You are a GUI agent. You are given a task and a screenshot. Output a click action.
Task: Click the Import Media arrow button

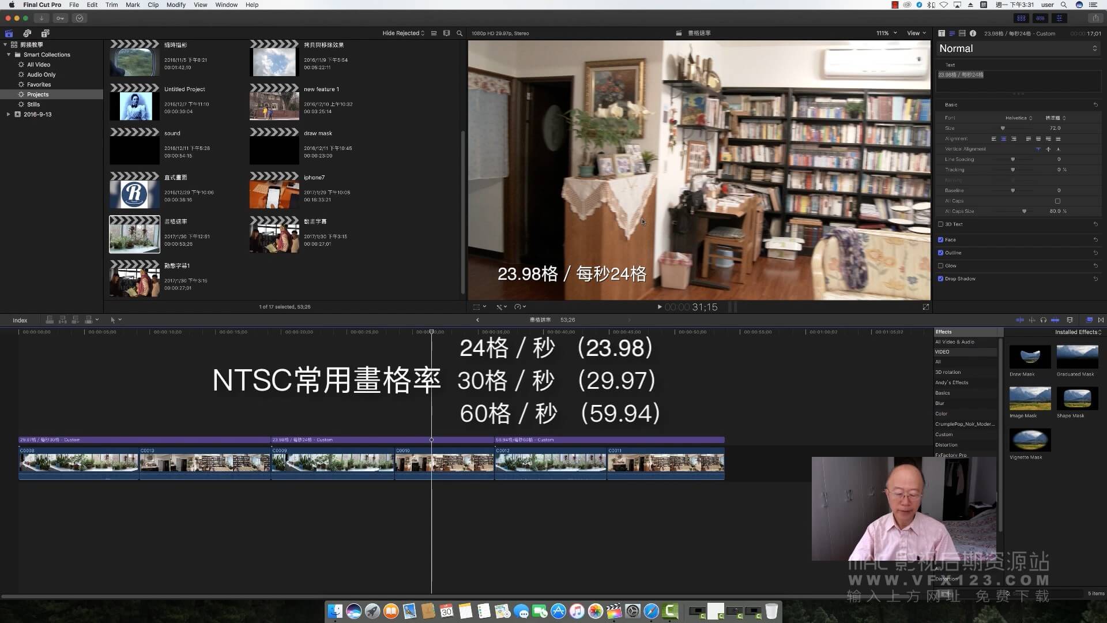tap(42, 18)
